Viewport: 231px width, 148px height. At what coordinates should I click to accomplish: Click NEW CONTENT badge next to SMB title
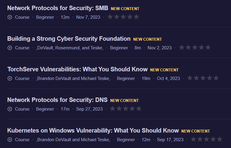pyautogui.click(x=125, y=9)
